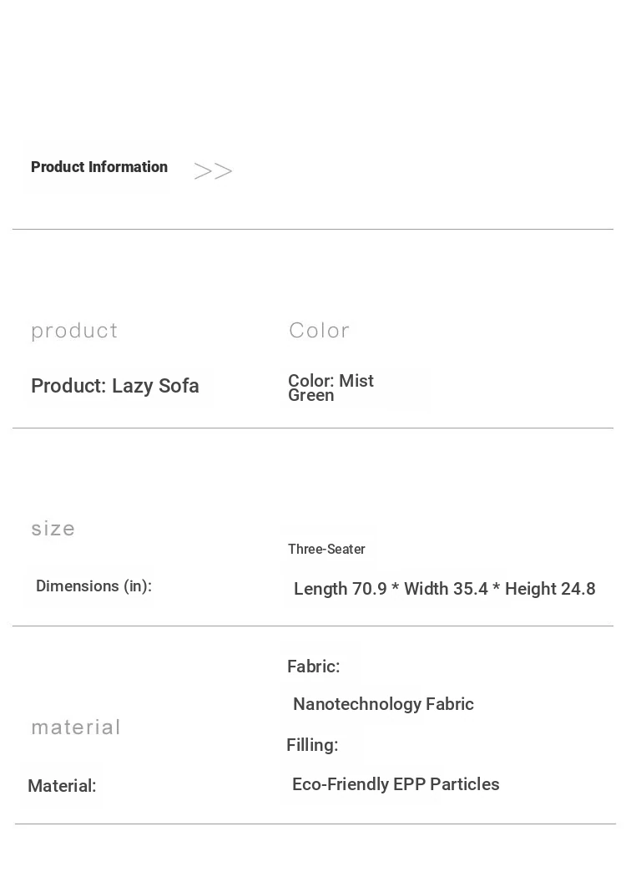Click the 'Product: Lazy Sofa' text
This screenshot has height=877, width=626.
point(115,386)
